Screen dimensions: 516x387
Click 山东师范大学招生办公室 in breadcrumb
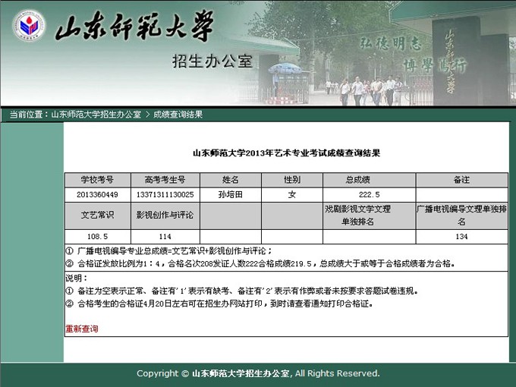[x=96, y=115]
